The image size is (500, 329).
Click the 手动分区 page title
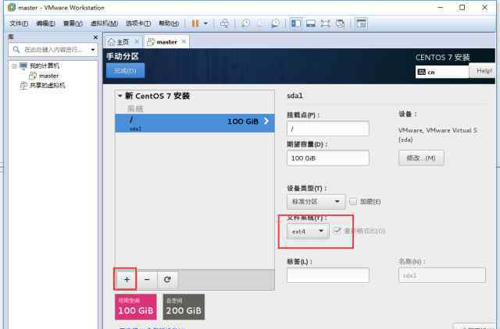[x=123, y=56]
